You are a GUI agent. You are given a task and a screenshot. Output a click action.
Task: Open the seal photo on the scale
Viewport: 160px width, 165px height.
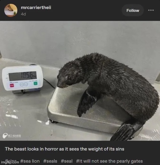tap(80, 81)
